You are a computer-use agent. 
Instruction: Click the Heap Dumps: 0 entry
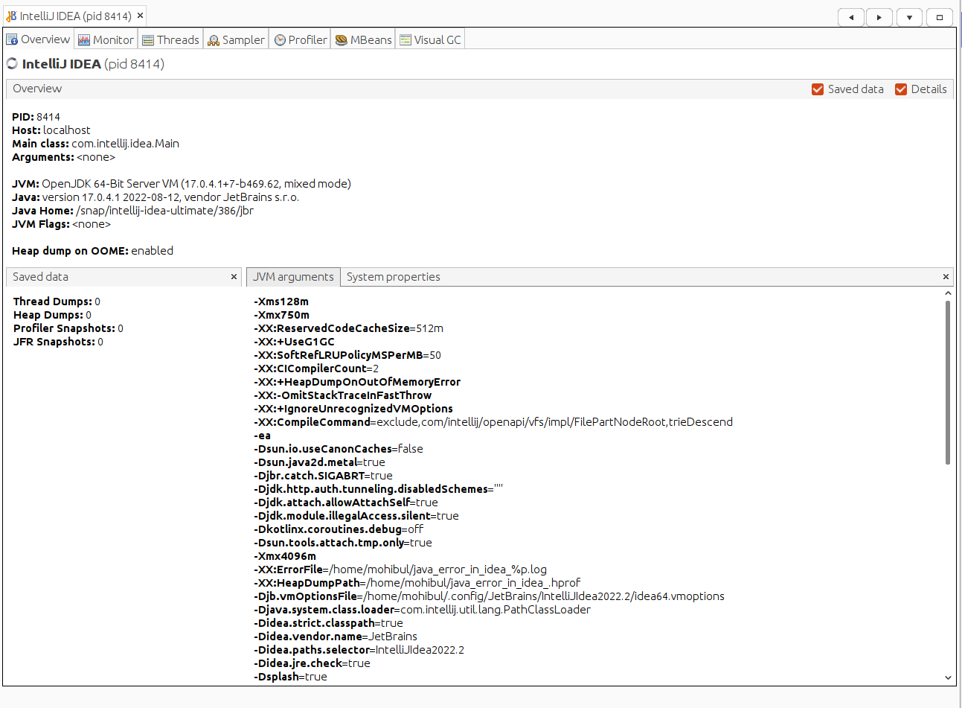(52, 315)
